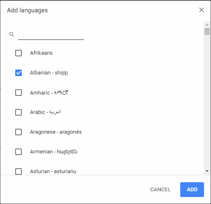Click the Aragonese - aragonés label text
Screen dimensions: 211x204
click(x=56, y=132)
